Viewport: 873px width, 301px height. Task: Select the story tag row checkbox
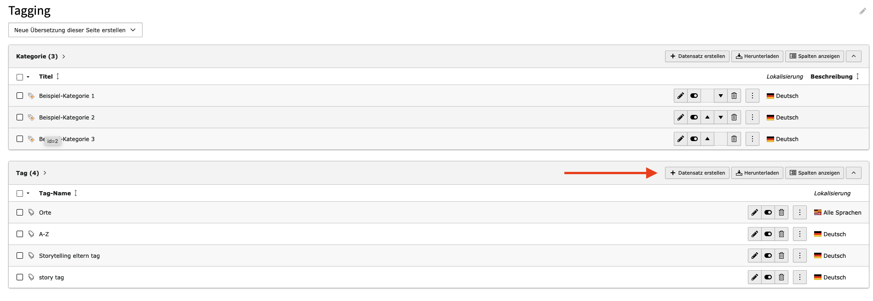(20, 277)
